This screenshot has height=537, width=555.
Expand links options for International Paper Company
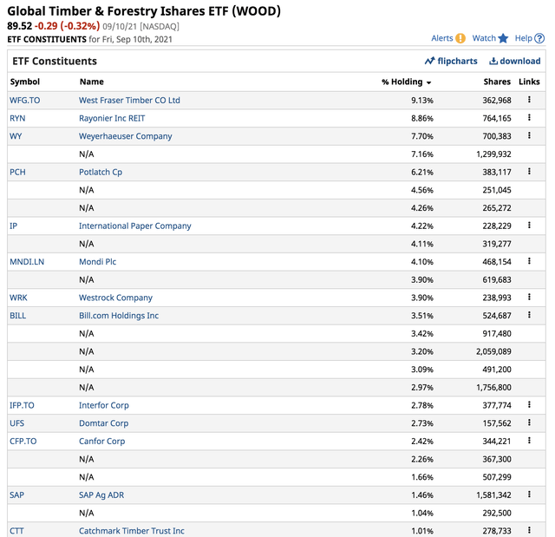(529, 226)
